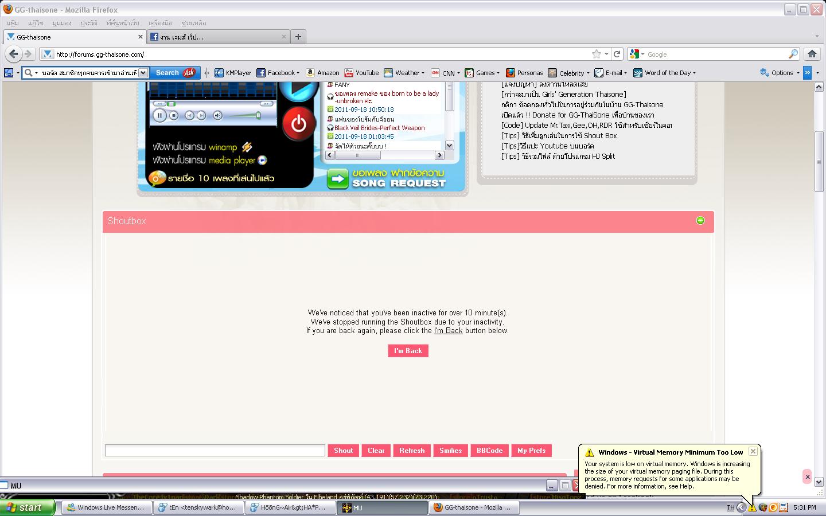Screen dimensions: 826x516
Task: Skip to next track in radio player
Action: [201, 115]
